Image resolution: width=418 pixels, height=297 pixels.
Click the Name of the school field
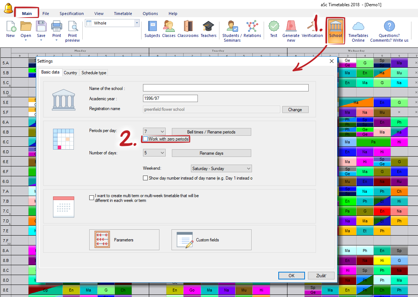coord(226,88)
